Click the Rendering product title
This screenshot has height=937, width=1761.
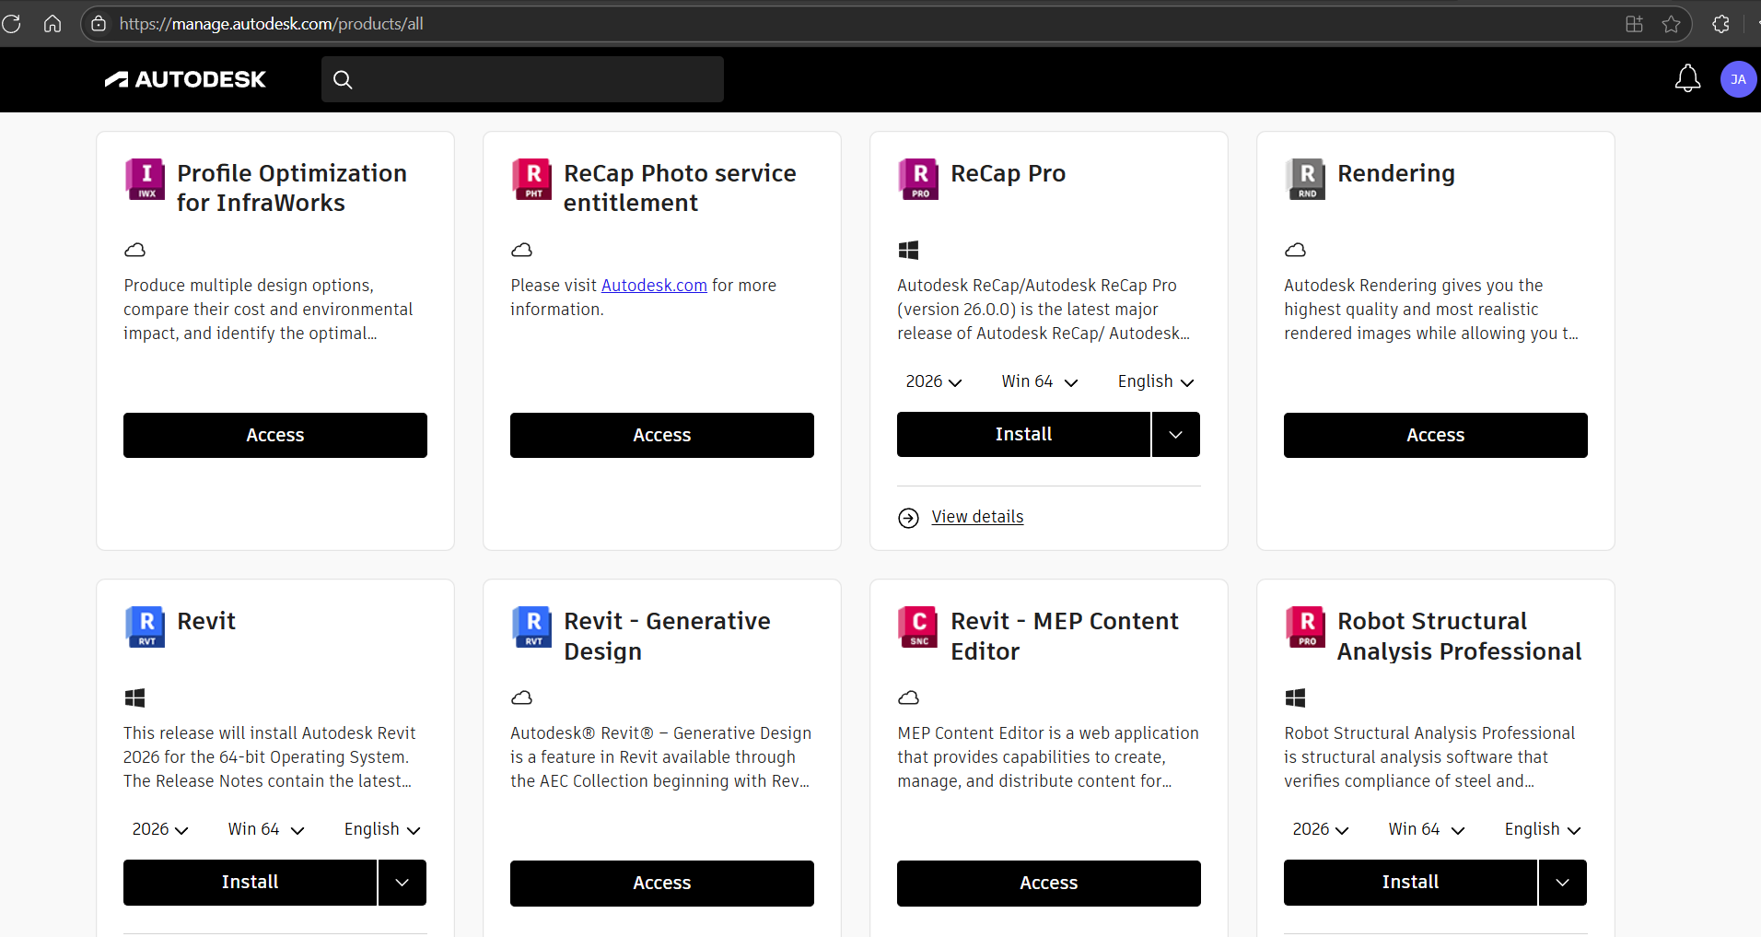pos(1396,173)
